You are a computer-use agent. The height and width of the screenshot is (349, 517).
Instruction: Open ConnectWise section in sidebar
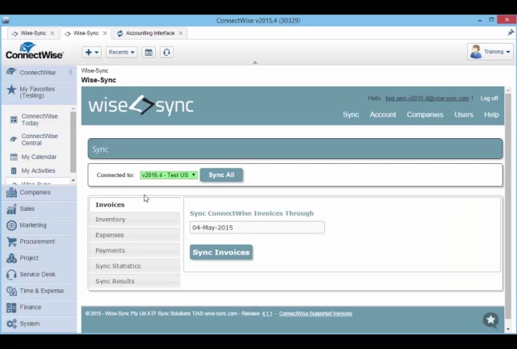point(37,73)
